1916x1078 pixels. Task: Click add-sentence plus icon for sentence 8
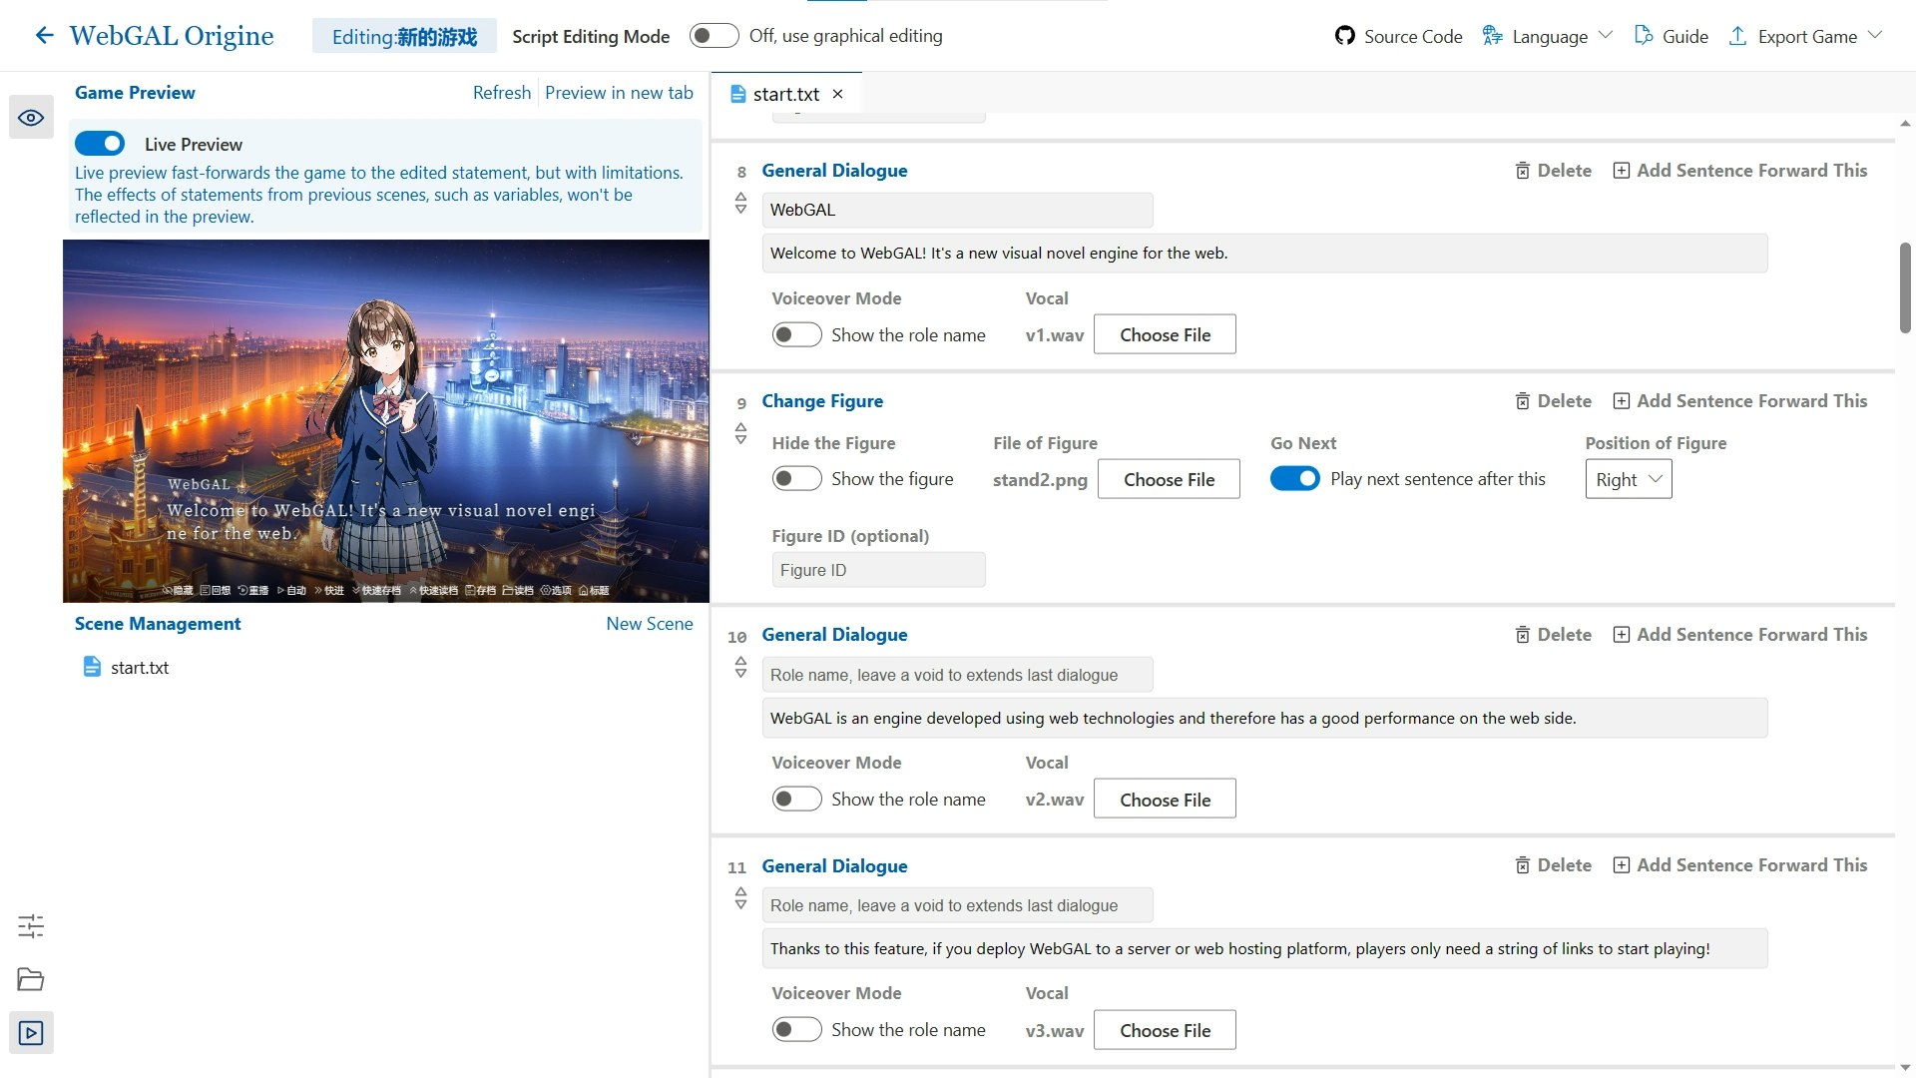[x=1622, y=171]
